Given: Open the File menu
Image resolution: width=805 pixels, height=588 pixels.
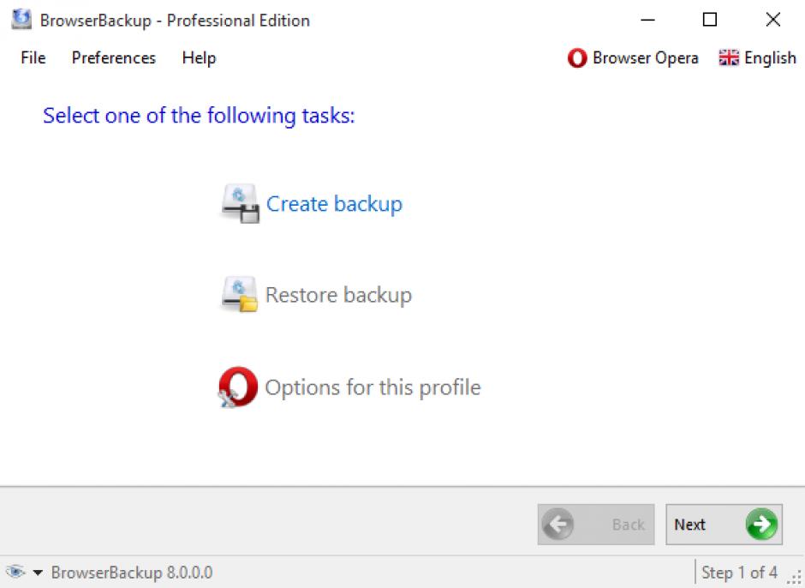Looking at the screenshot, I should pyautogui.click(x=33, y=57).
